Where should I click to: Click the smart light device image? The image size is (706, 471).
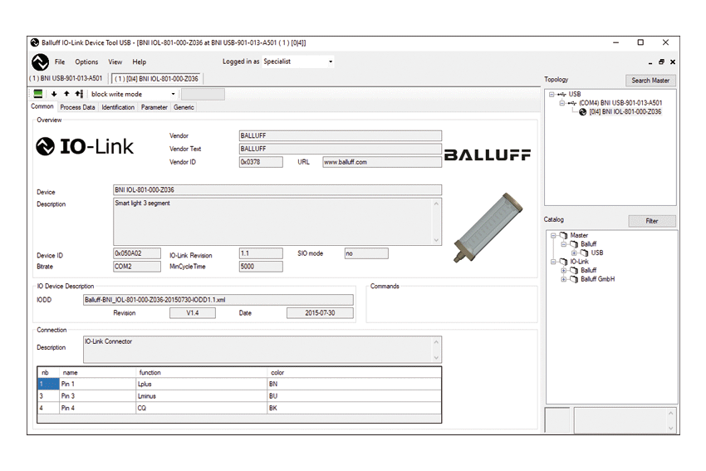pos(488,228)
